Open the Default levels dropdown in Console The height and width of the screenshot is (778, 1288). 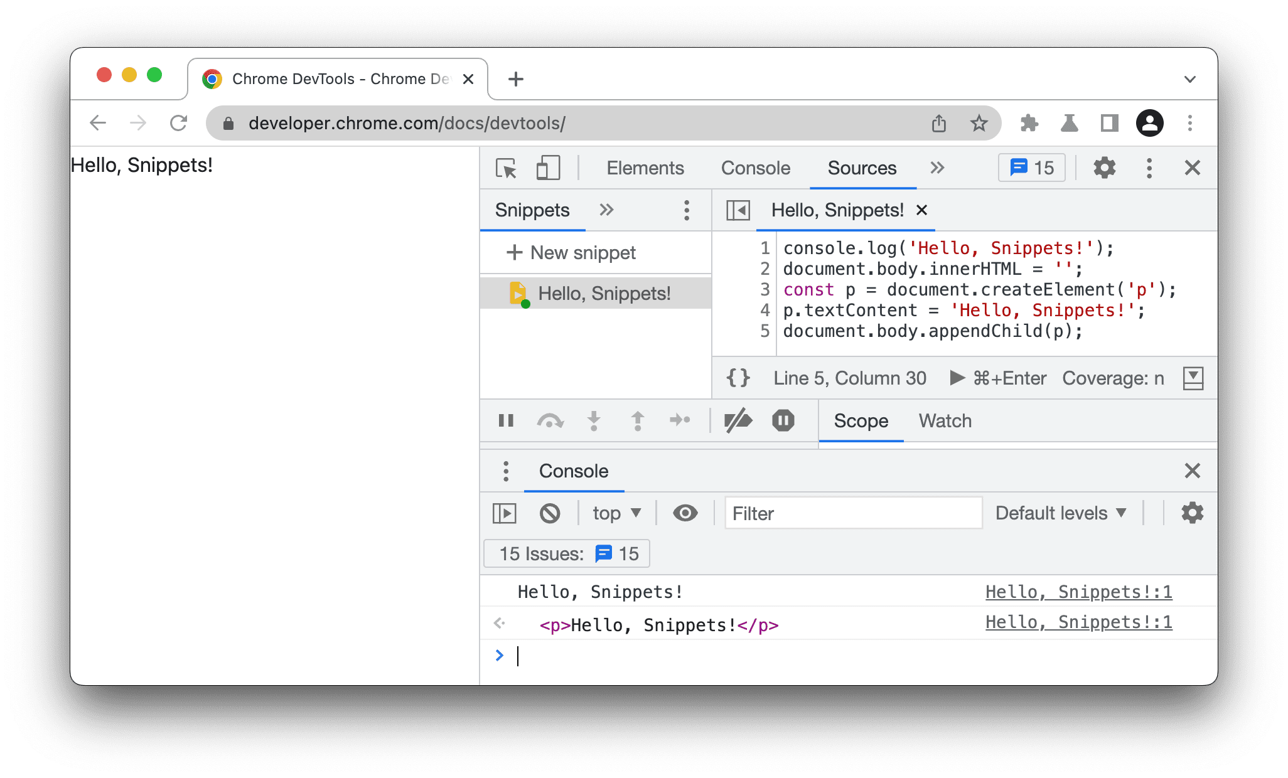tap(1063, 513)
